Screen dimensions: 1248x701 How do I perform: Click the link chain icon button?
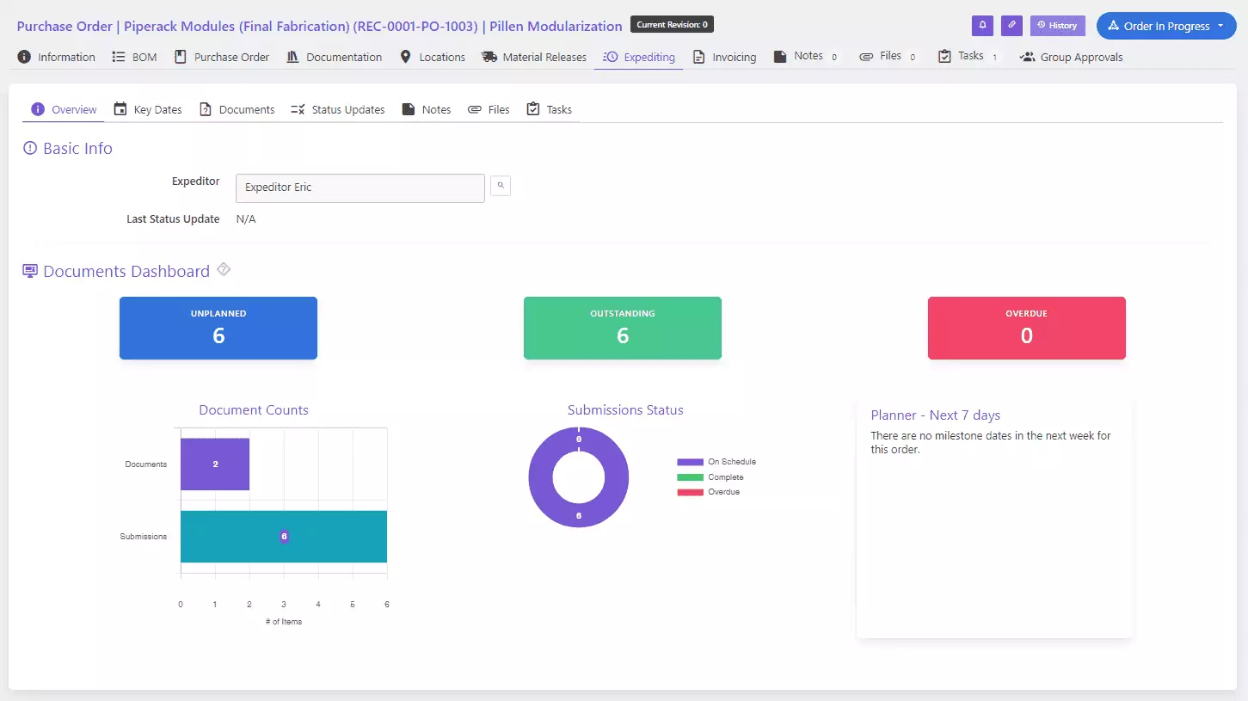pyautogui.click(x=1011, y=26)
